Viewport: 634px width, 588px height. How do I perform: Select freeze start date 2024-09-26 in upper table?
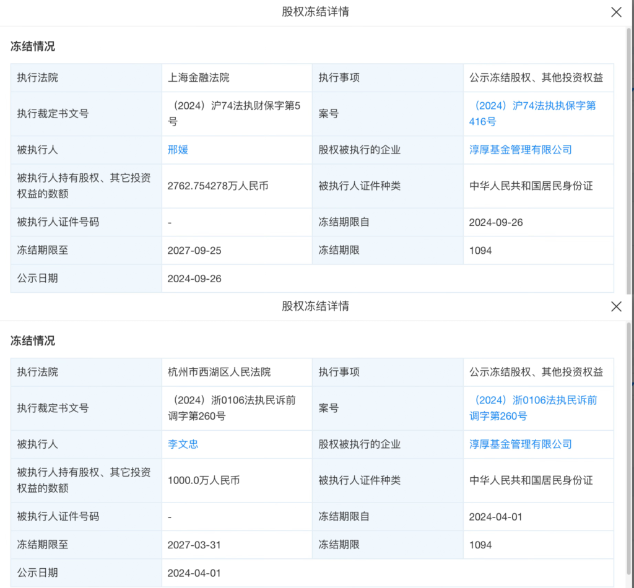(496, 222)
